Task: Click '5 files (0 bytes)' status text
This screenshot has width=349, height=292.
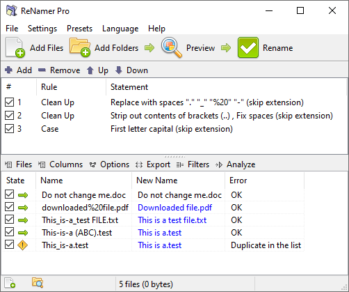Action: point(146,284)
